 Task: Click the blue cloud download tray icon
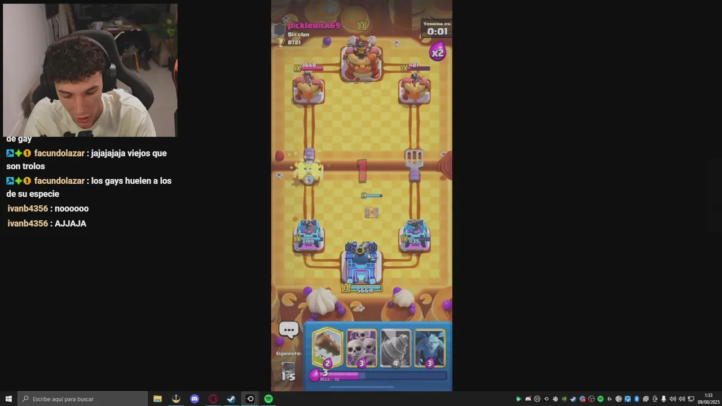click(x=627, y=399)
